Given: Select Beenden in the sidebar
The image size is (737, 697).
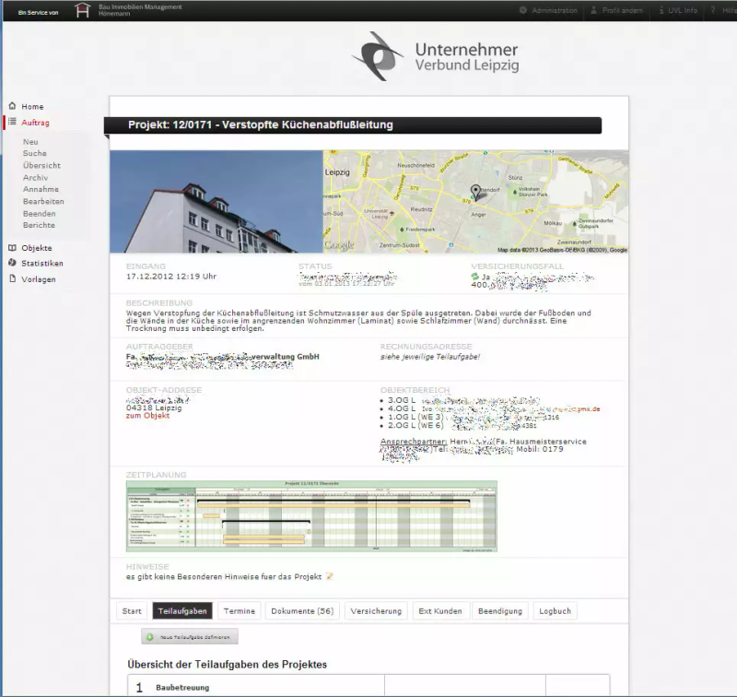Looking at the screenshot, I should [x=39, y=214].
